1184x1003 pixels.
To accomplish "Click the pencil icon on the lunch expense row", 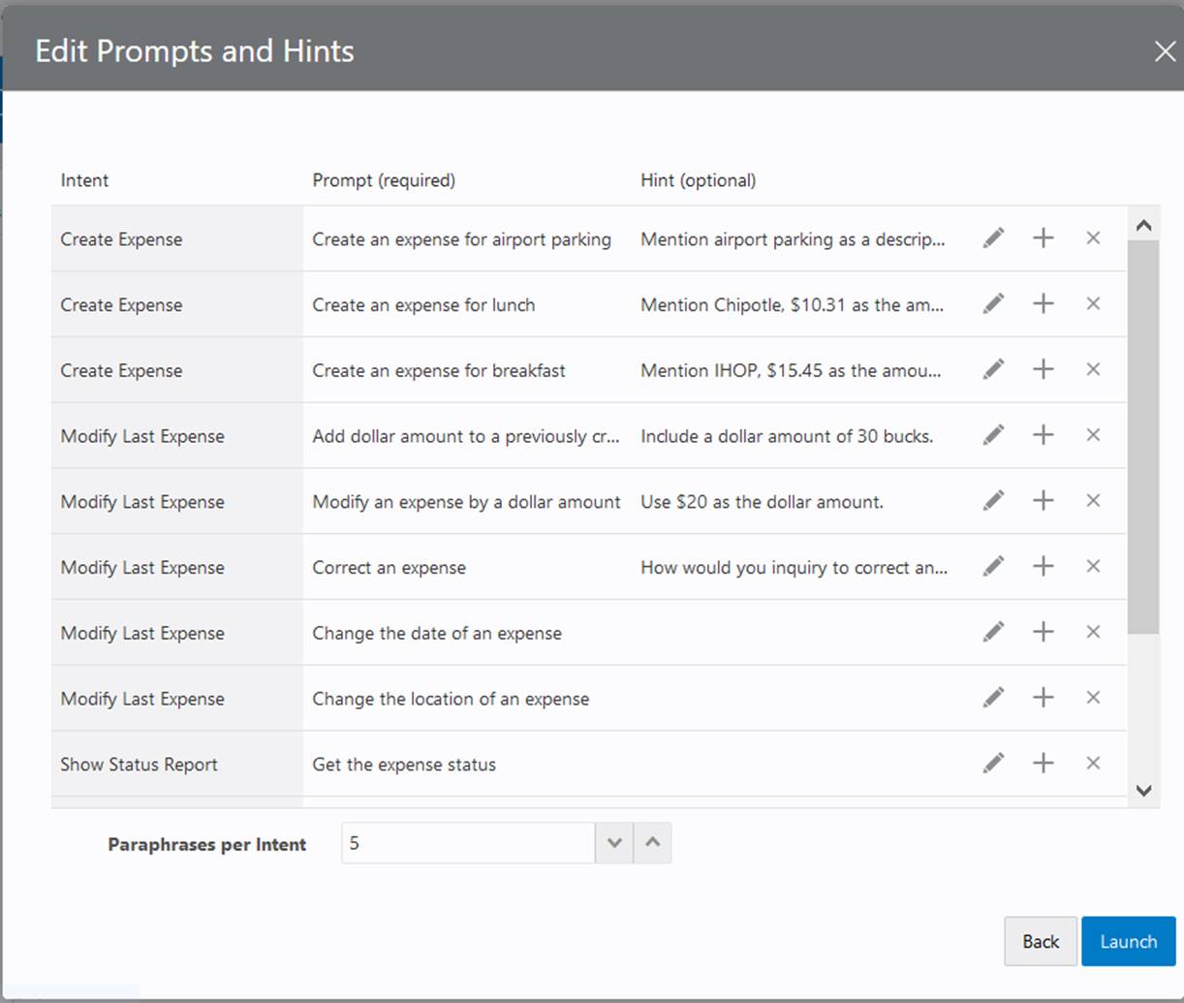I will [994, 303].
